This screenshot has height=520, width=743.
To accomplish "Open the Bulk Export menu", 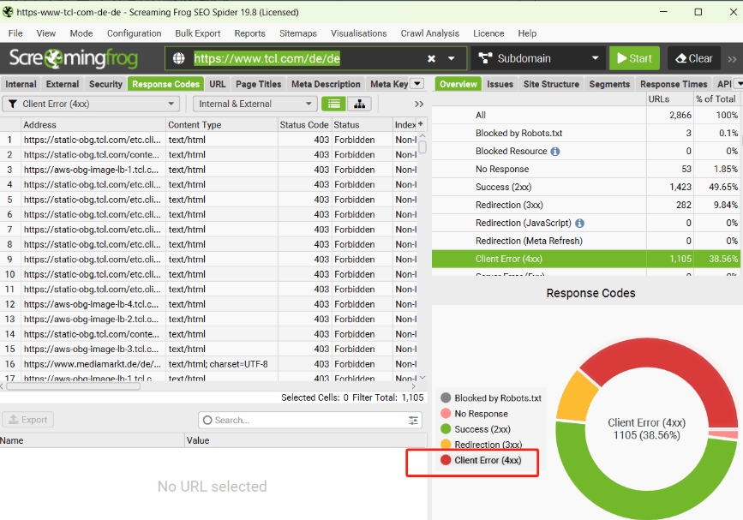I will (197, 33).
